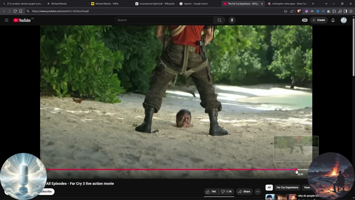Image resolution: width=355 pixels, height=200 pixels.
Task: Open the extensions puzzle-piece menu
Action: [334, 11]
